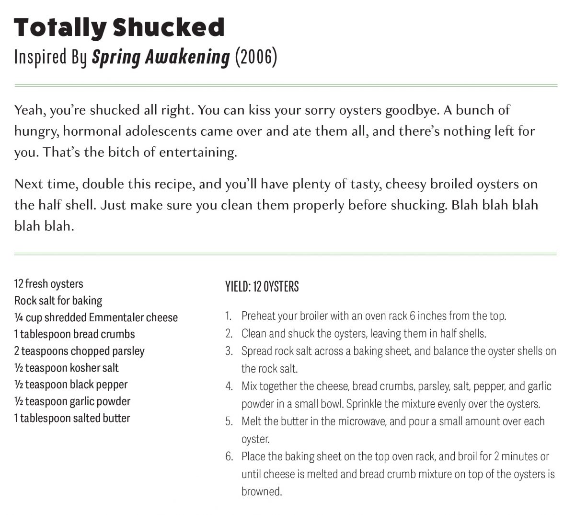Click the "YIELD: 12 OYSTERS" heading
Screen dimensions: 575x515
(x=262, y=287)
